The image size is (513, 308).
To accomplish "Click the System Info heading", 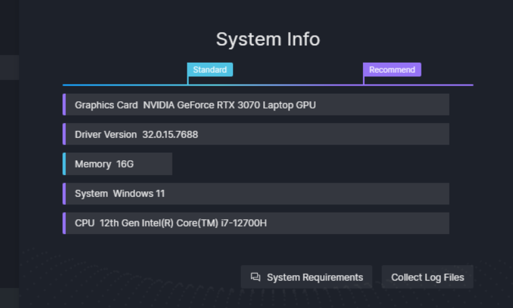I will pos(268,39).
